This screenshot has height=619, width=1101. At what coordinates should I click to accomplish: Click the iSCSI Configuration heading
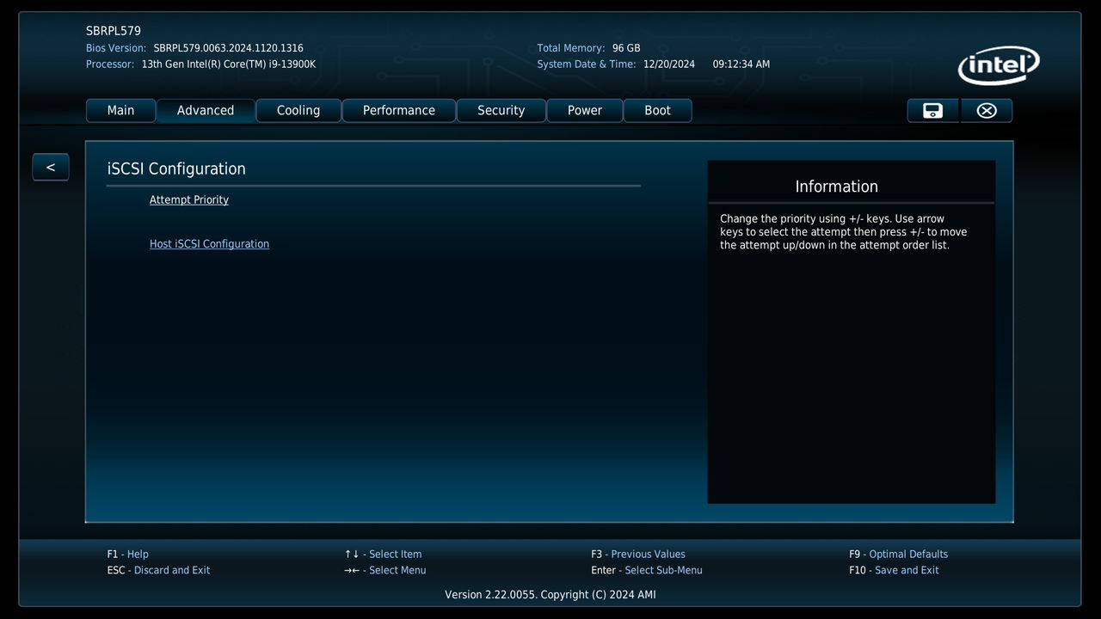point(176,169)
